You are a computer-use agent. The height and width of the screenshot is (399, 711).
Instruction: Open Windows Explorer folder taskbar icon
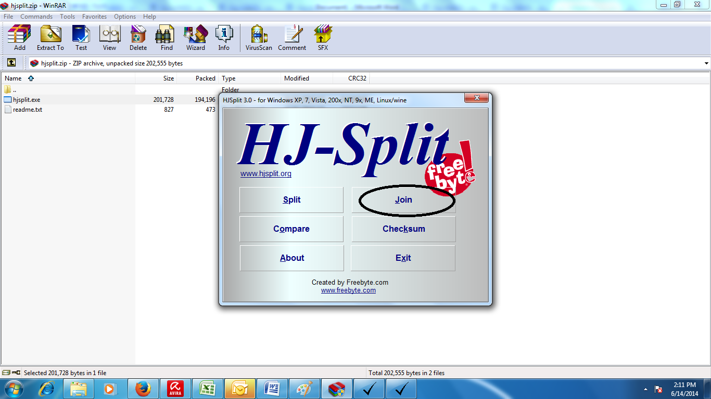[x=79, y=389]
